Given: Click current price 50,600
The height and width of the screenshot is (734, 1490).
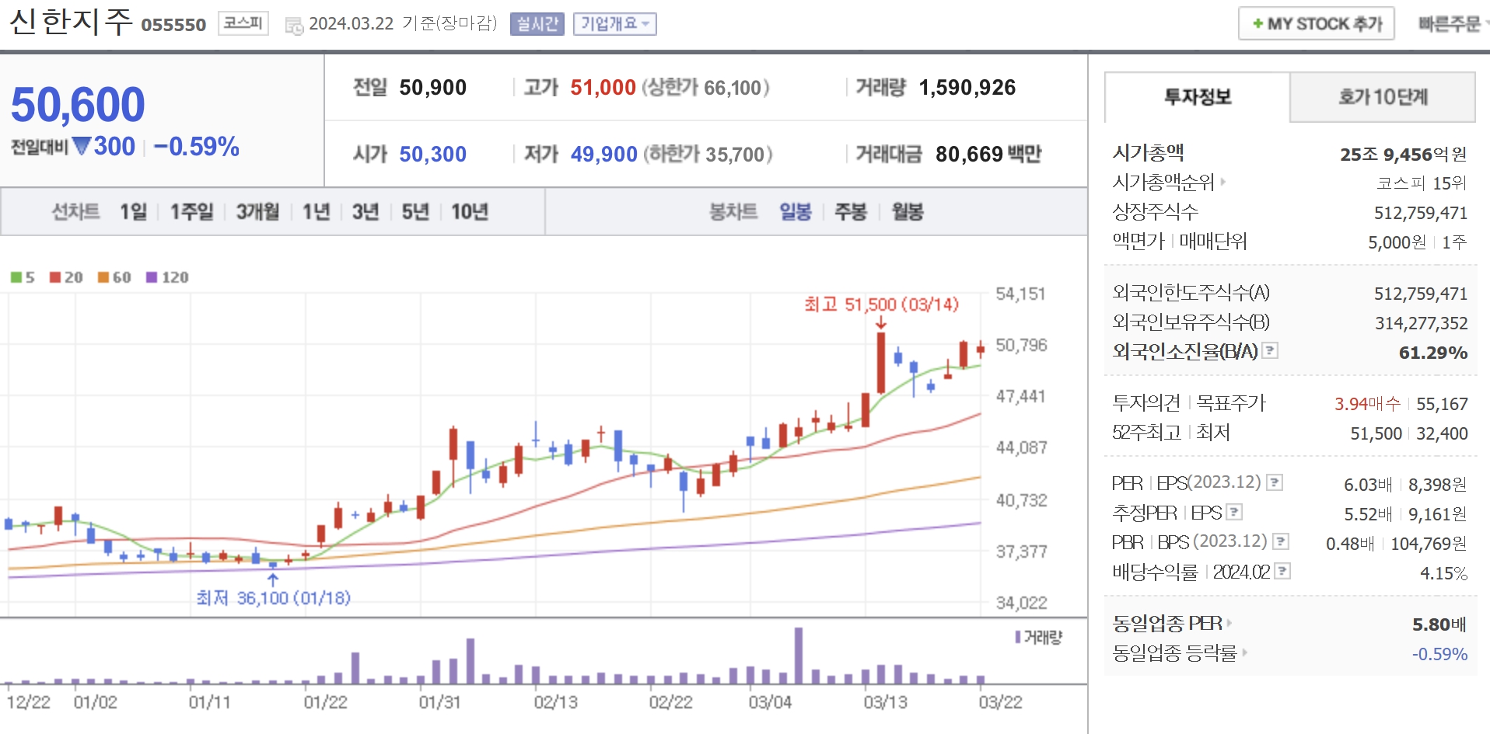Looking at the screenshot, I should (78, 105).
